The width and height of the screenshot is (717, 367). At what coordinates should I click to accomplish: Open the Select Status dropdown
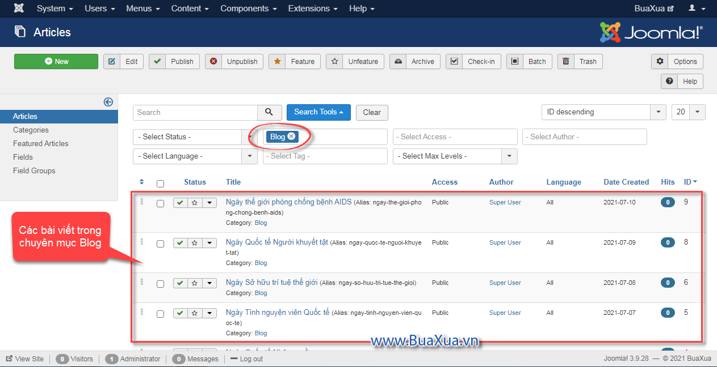tap(195, 137)
